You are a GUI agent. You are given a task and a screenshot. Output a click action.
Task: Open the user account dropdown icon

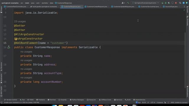[x=123, y=3]
